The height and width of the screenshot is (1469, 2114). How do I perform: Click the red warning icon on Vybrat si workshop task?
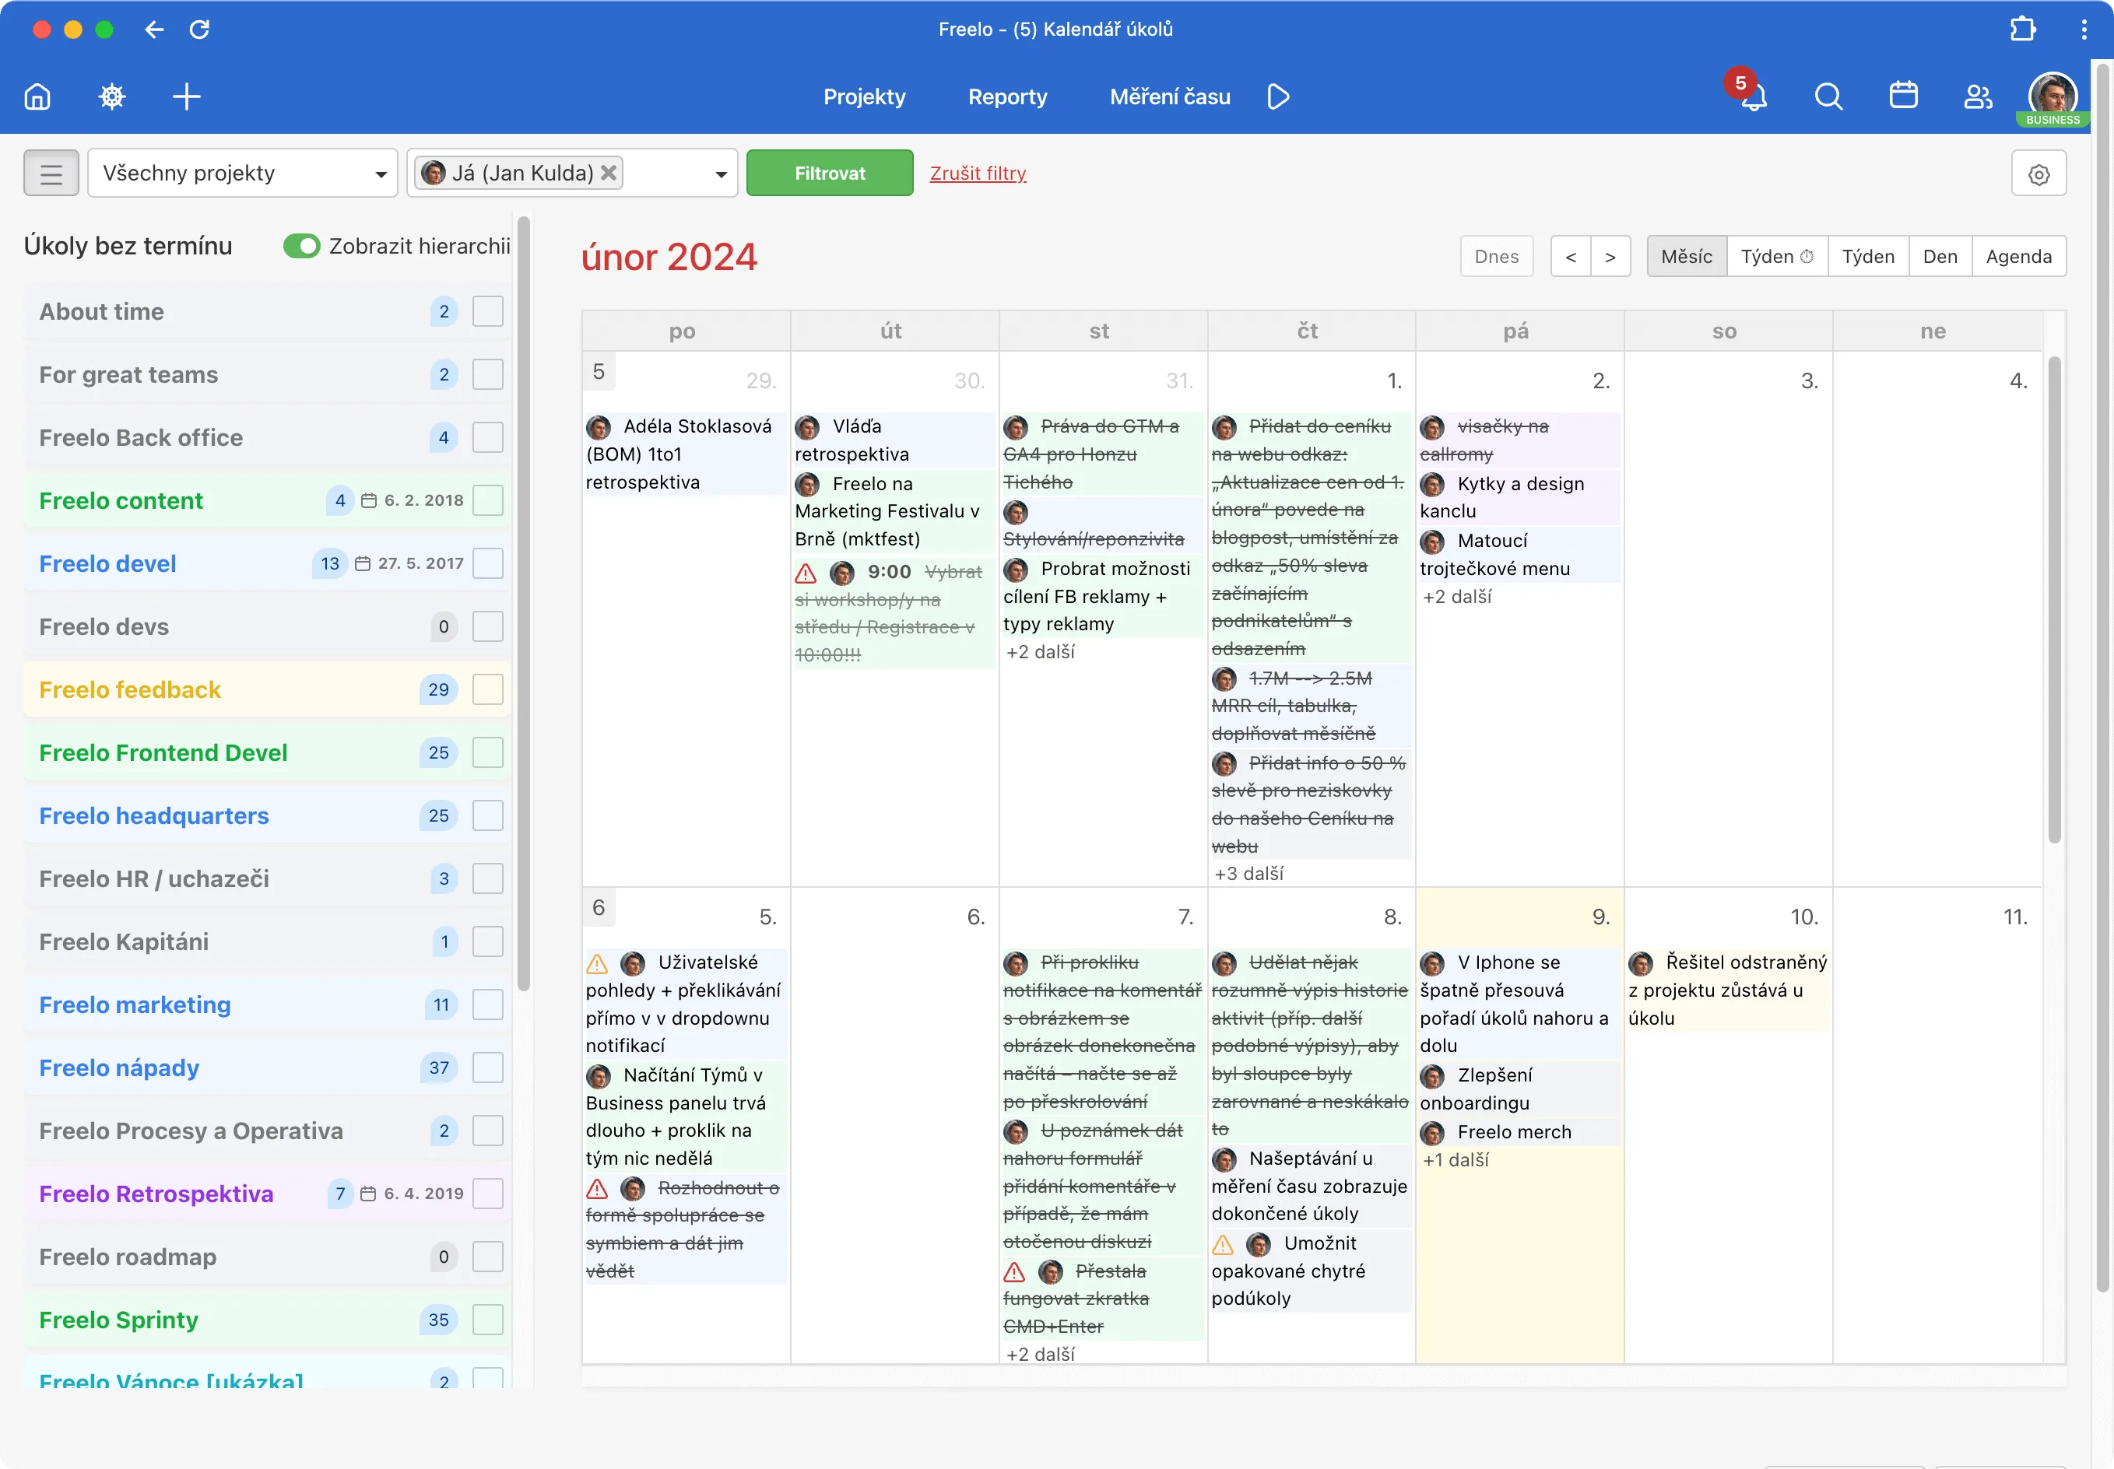(x=806, y=573)
